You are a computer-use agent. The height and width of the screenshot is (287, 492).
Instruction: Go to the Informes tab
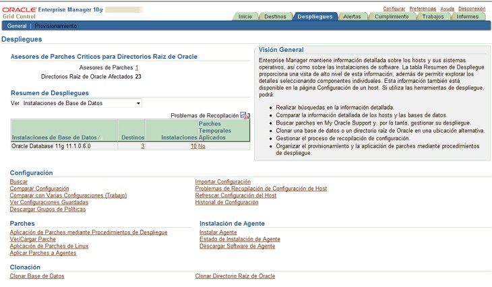pyautogui.click(x=467, y=16)
